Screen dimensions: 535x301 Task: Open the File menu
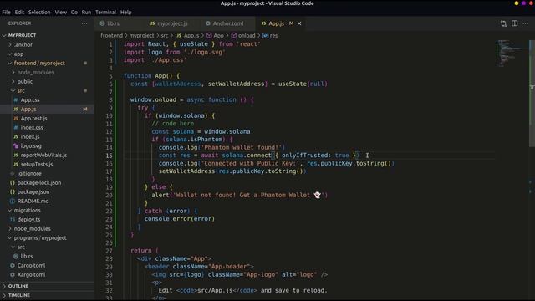[x=6, y=12]
